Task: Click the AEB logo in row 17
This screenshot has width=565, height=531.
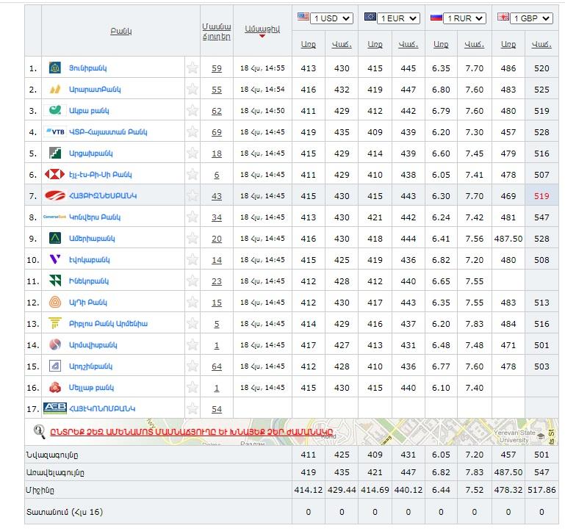Action: pyautogui.click(x=55, y=408)
